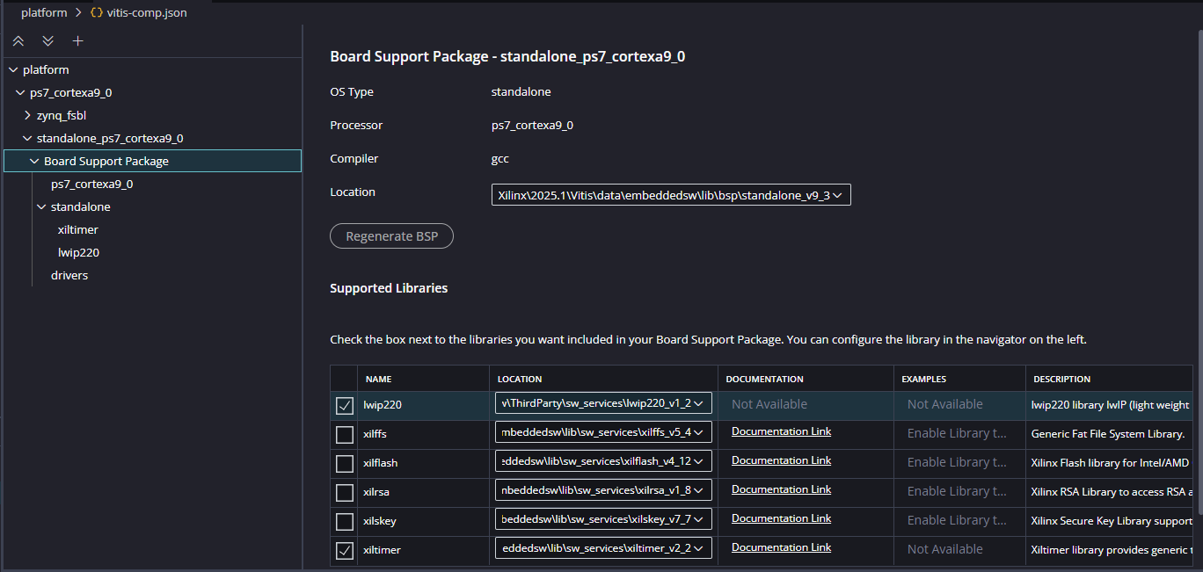This screenshot has height=572, width=1203.
Task: Click the collapse all tree icon
Action: (x=18, y=41)
